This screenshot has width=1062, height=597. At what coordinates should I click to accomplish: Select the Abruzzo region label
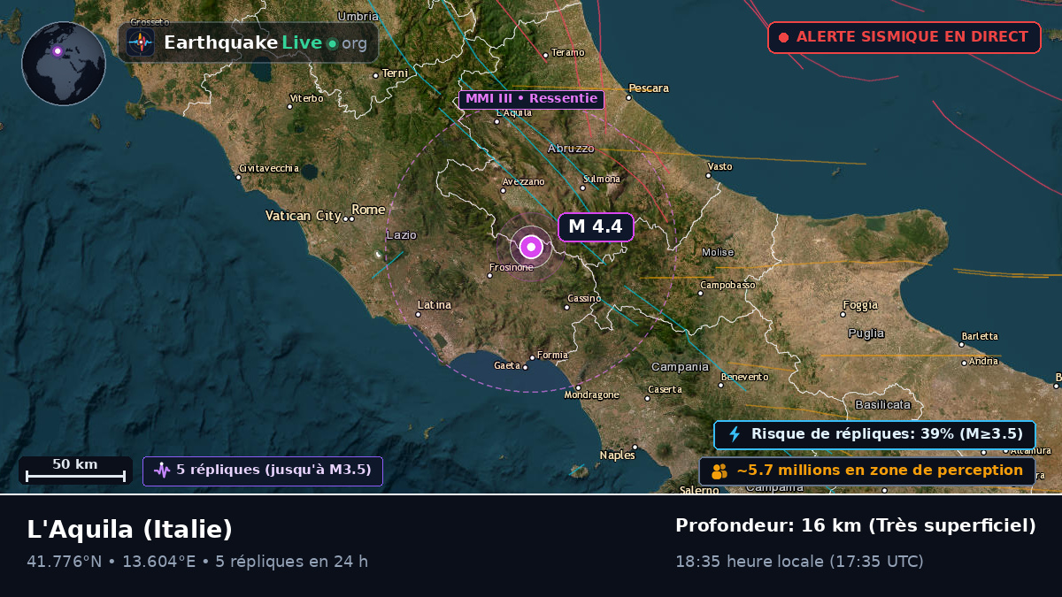coord(571,149)
